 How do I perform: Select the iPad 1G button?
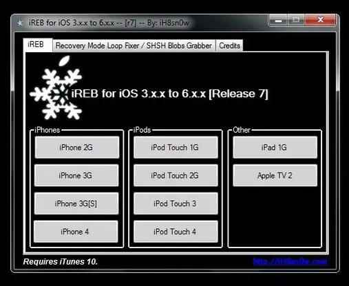click(x=275, y=147)
